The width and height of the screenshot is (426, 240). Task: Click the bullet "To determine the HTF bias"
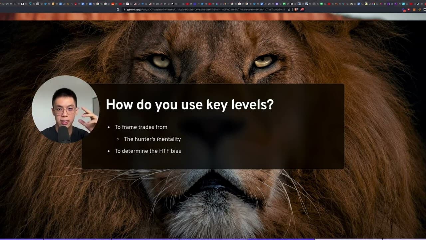click(148, 151)
